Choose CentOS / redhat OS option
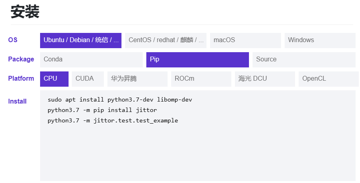The height and width of the screenshot is (183, 360). [x=166, y=40]
